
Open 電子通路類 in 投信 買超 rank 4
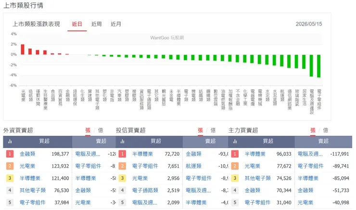tap(145, 190)
